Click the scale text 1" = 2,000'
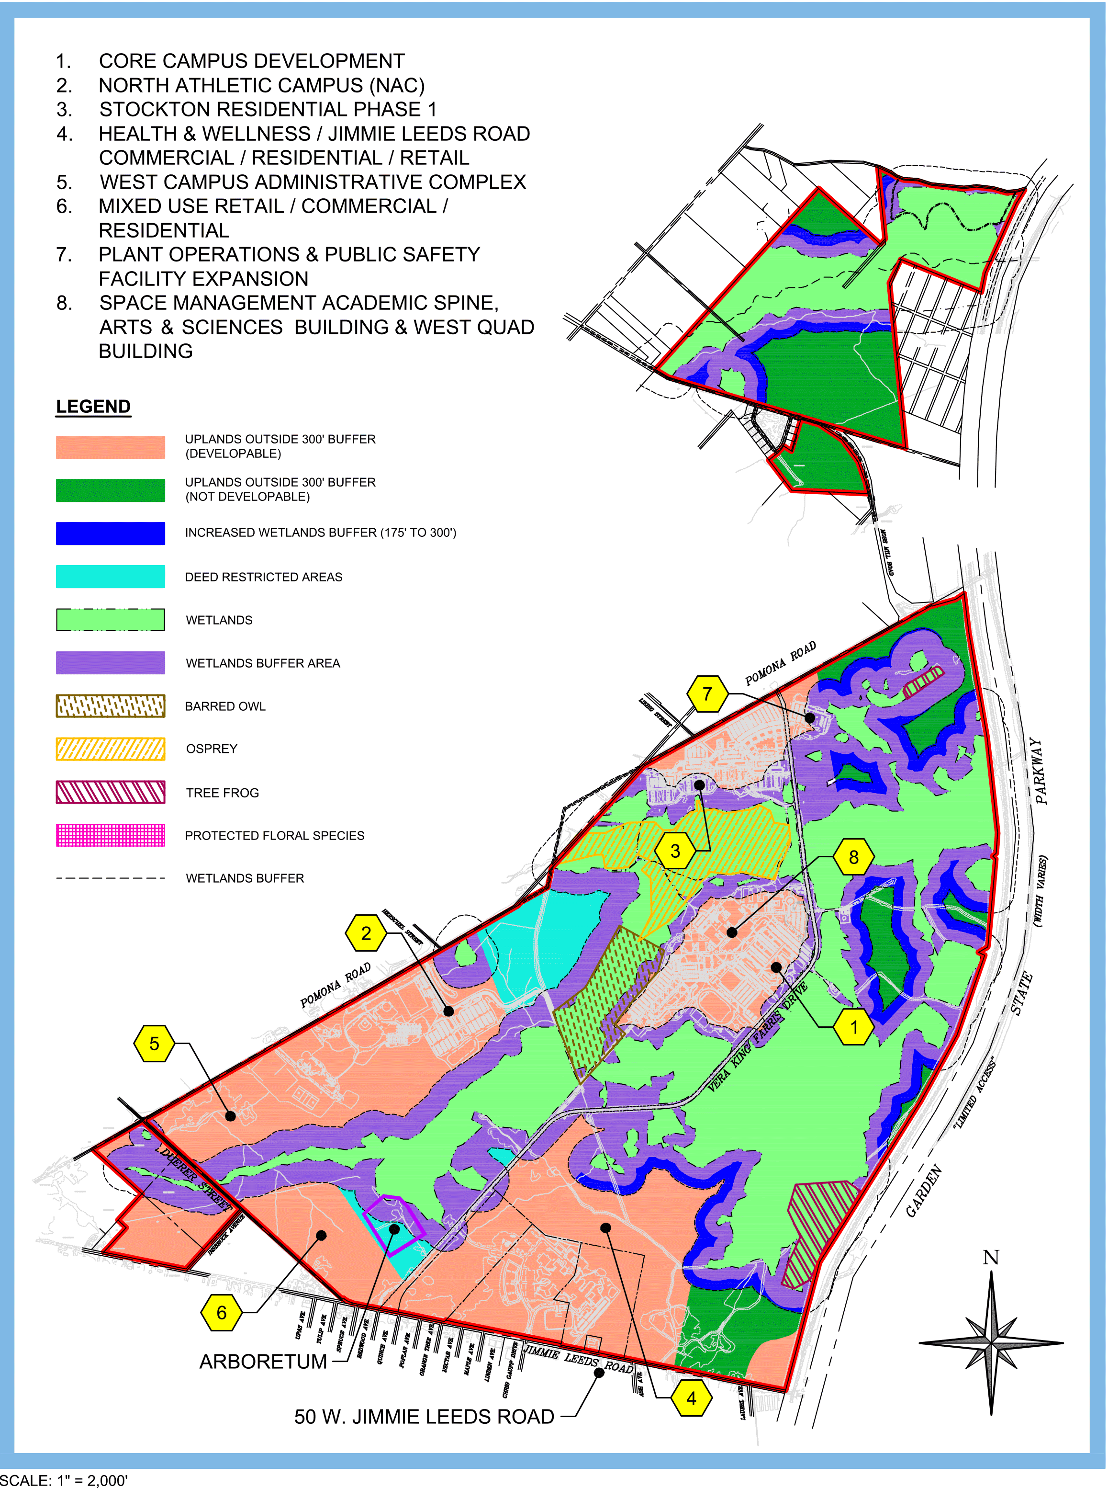The height and width of the screenshot is (1488, 1108). pos(65,1480)
